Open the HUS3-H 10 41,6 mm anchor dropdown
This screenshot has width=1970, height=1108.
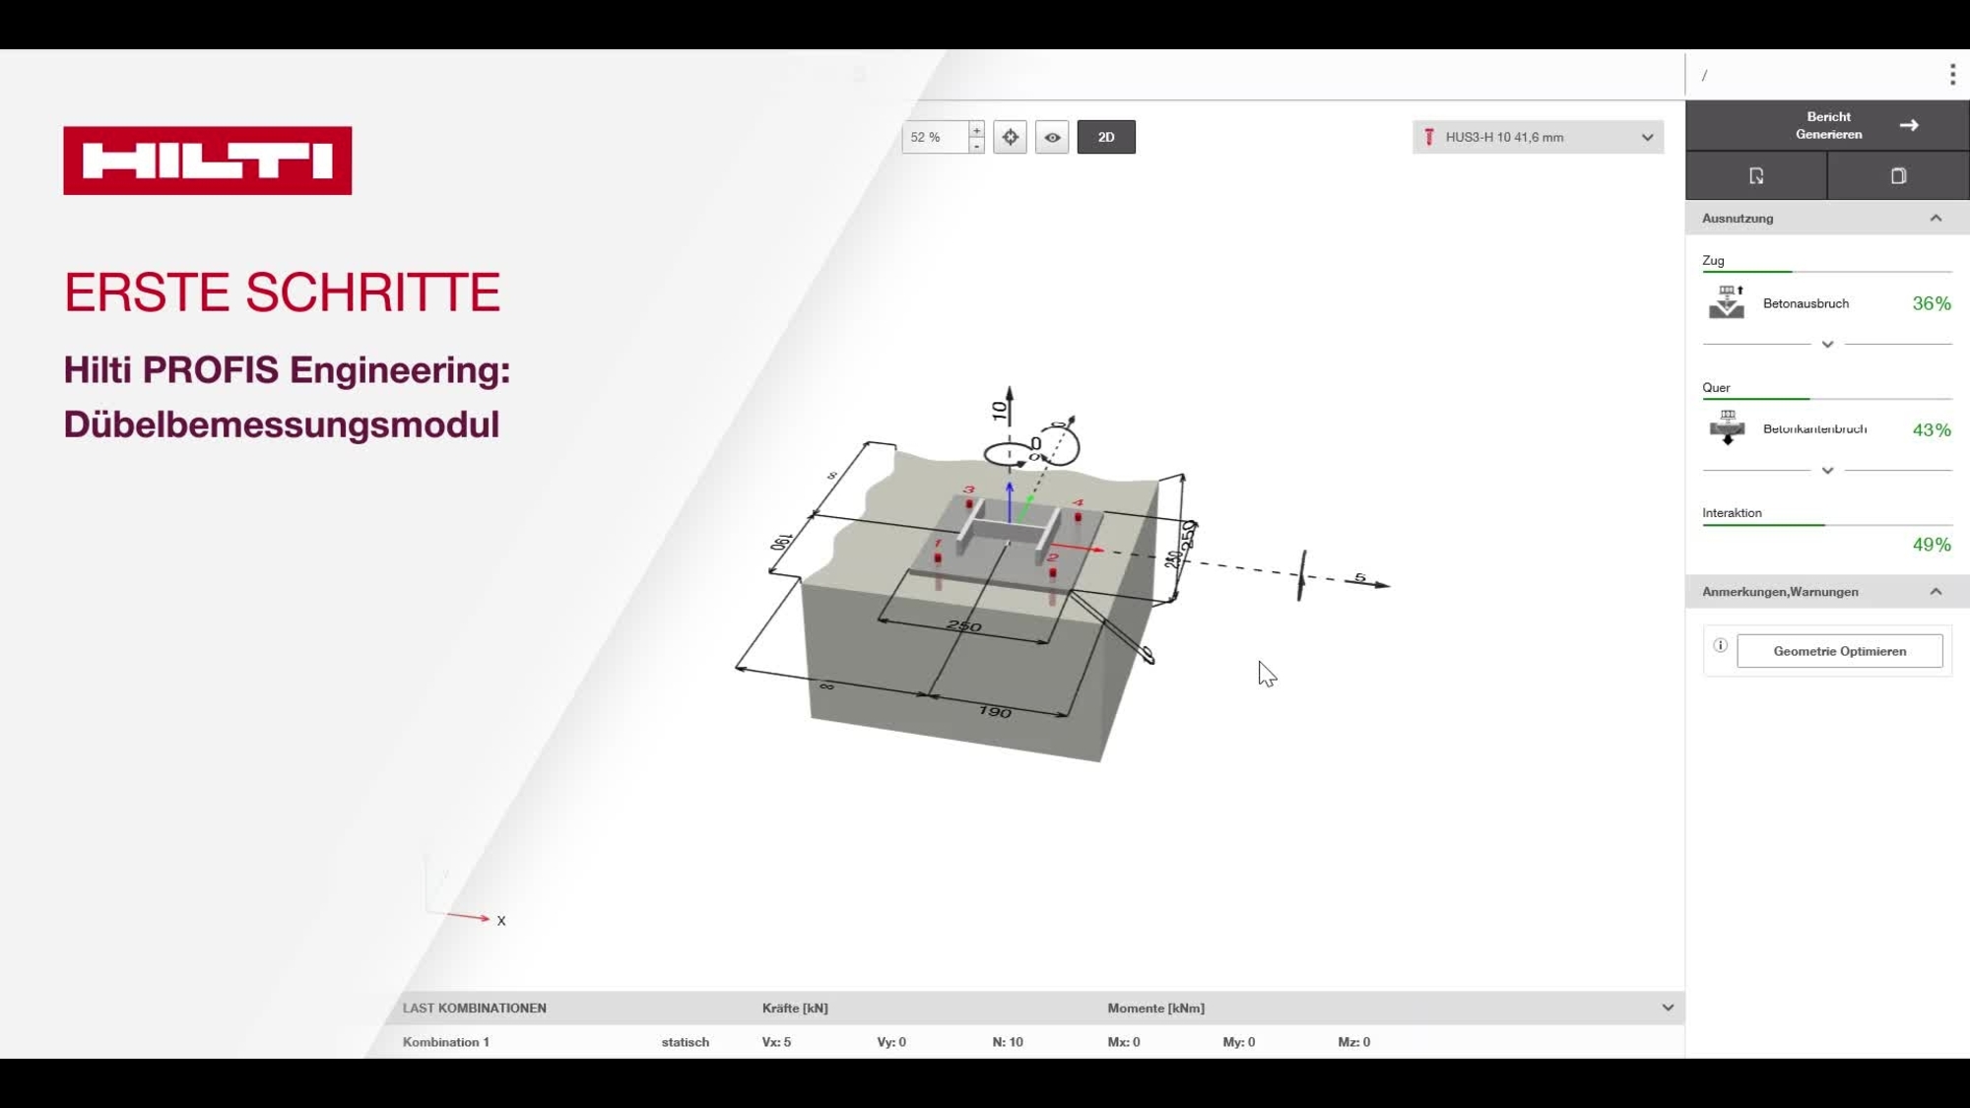coord(1646,137)
